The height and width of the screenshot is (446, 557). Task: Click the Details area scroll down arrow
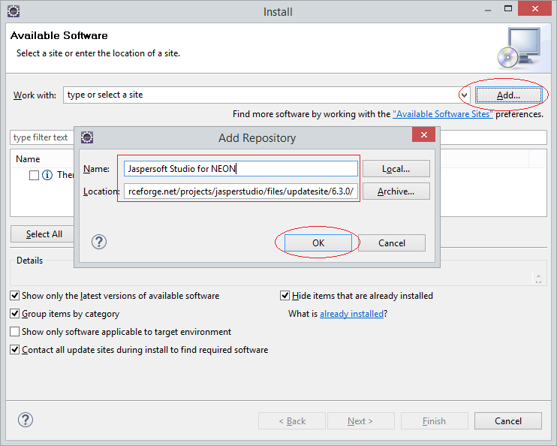[x=538, y=281]
